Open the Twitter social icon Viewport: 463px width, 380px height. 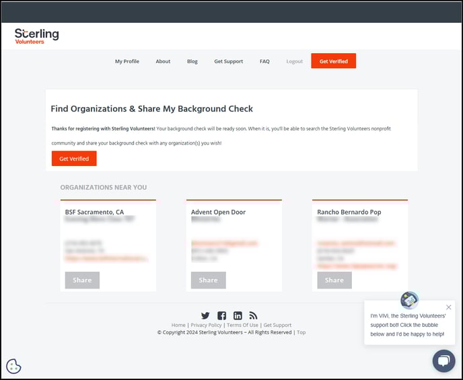[x=205, y=315]
